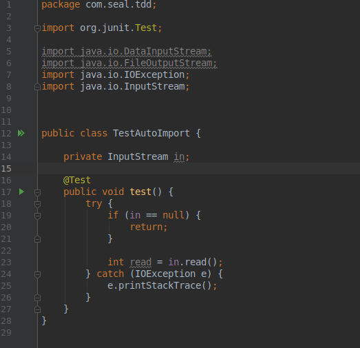The image size is (360, 348).
Task: Click the import java.io.IOException line
Action: 115,75
